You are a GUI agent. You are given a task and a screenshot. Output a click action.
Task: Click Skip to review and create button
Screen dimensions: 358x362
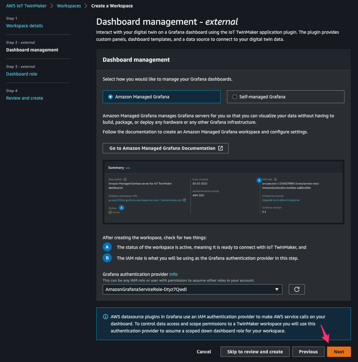[x=255, y=352]
